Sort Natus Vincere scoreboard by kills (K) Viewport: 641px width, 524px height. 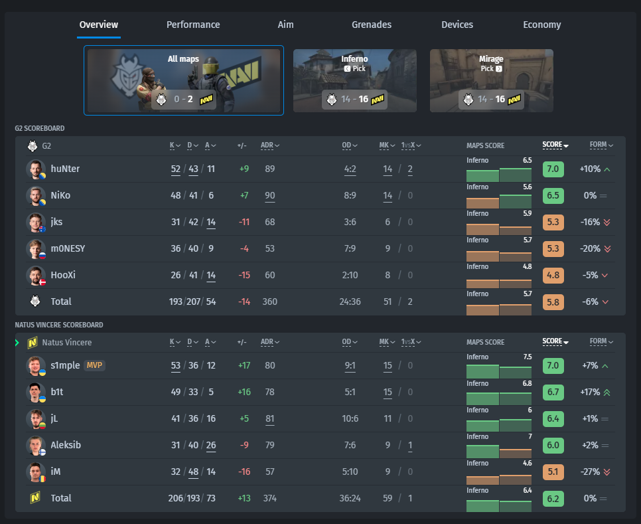tap(175, 343)
